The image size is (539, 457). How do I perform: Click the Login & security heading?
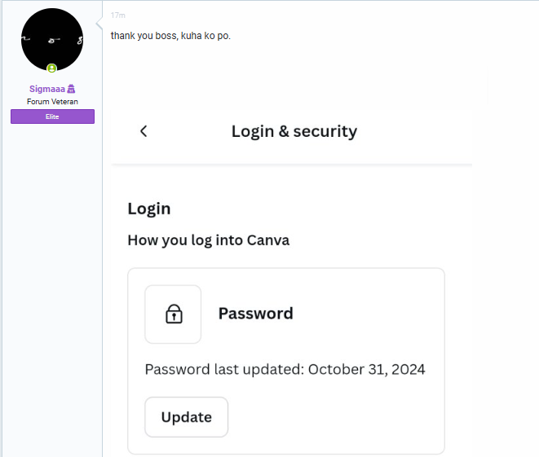[294, 131]
